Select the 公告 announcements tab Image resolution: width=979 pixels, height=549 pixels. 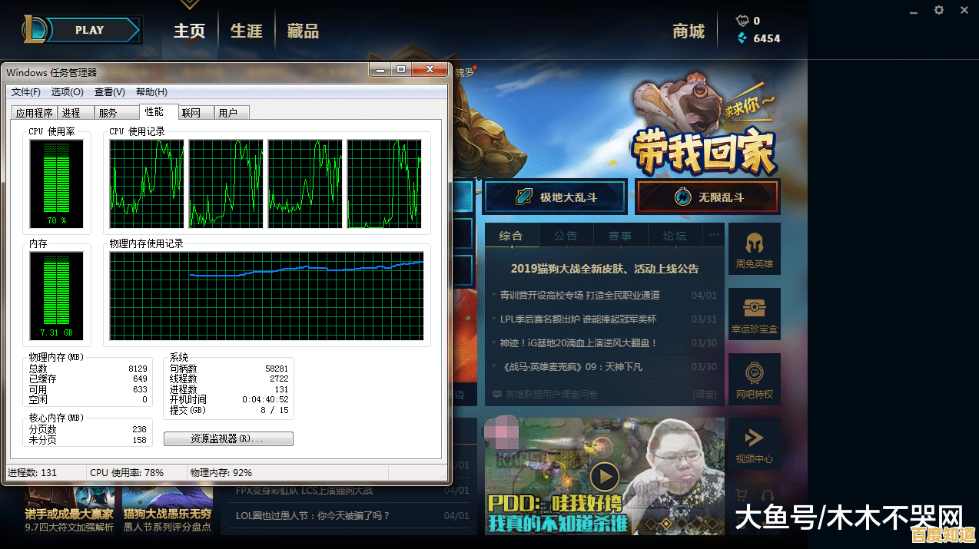pyautogui.click(x=566, y=236)
